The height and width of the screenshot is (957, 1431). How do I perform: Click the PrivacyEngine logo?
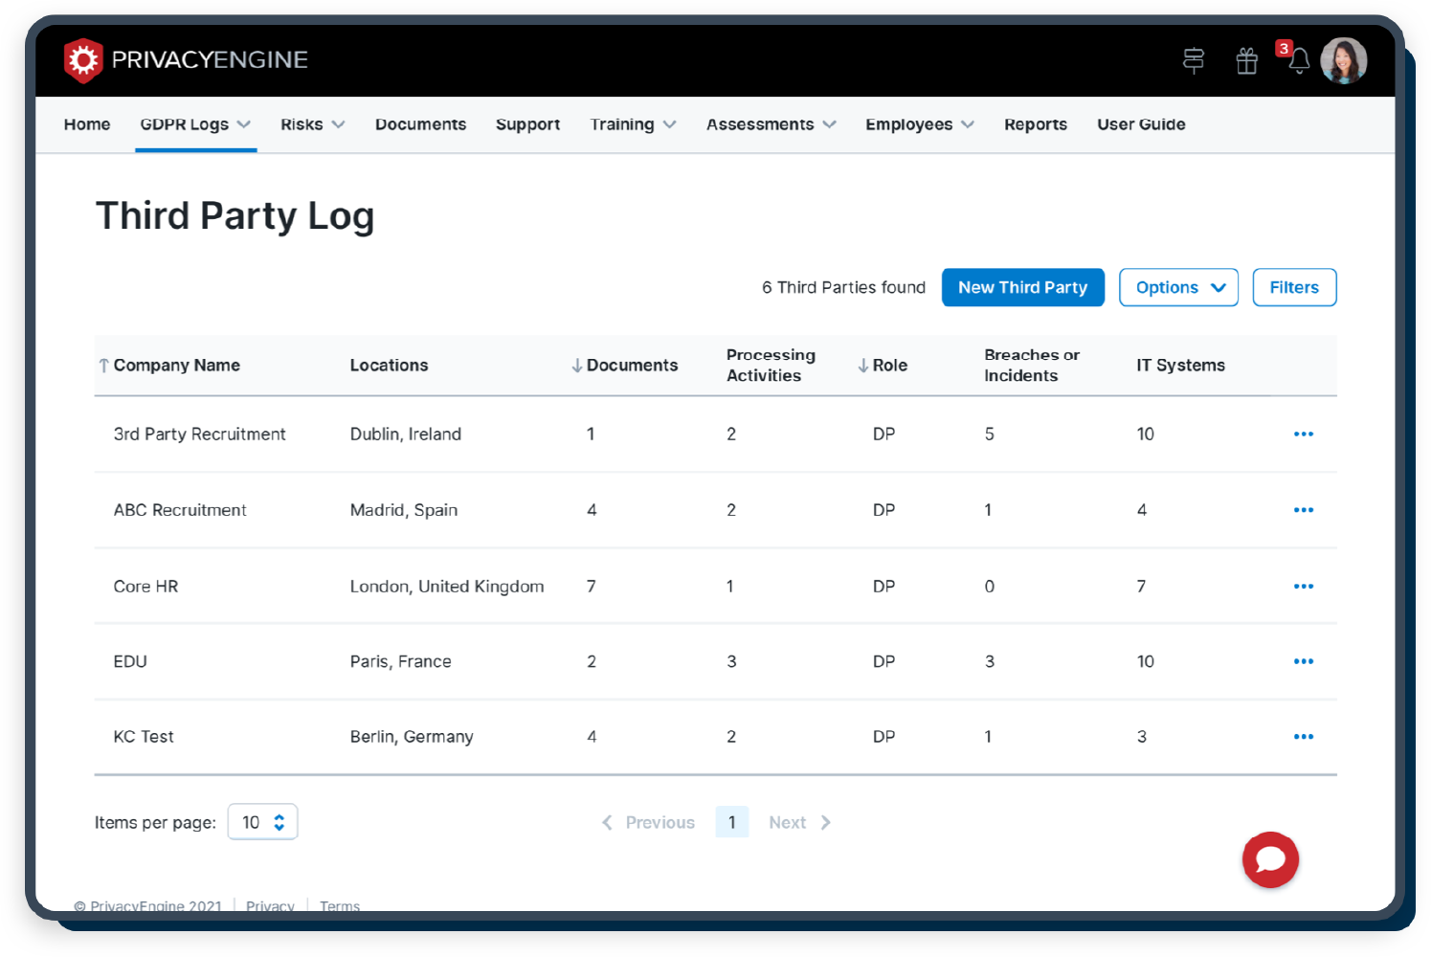click(x=185, y=59)
